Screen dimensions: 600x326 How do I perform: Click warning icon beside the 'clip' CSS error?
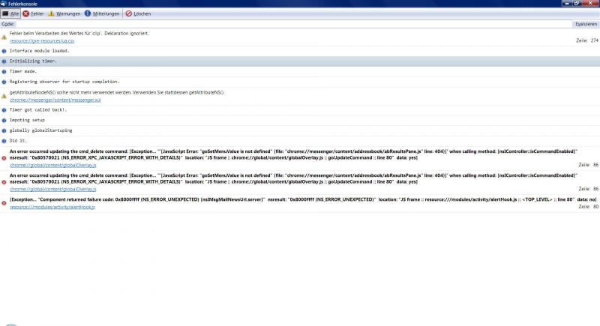point(4,37)
